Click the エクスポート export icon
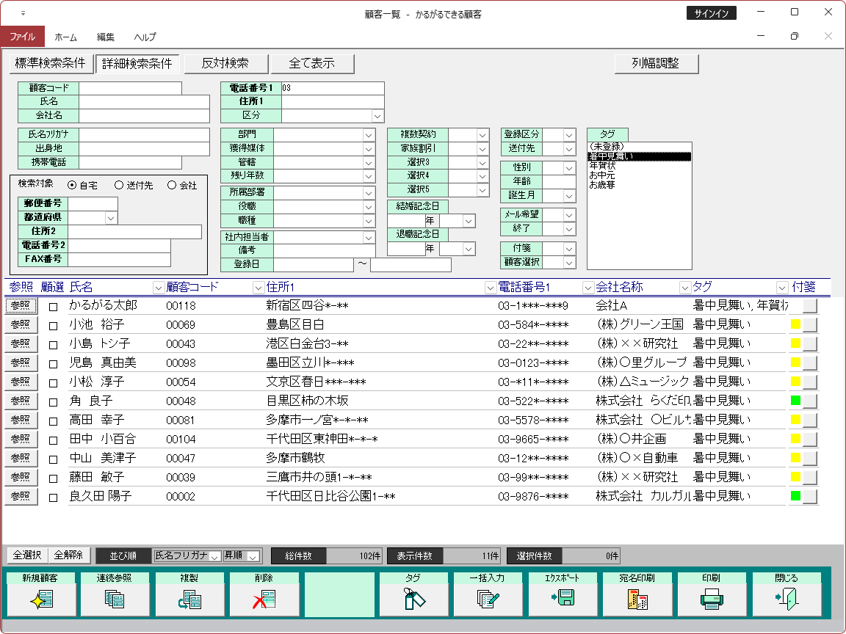Screen dimensions: 846x634 (563, 600)
